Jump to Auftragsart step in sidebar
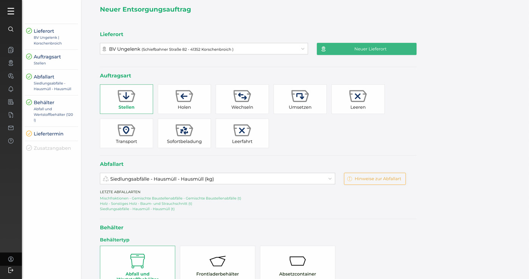 tap(47, 57)
